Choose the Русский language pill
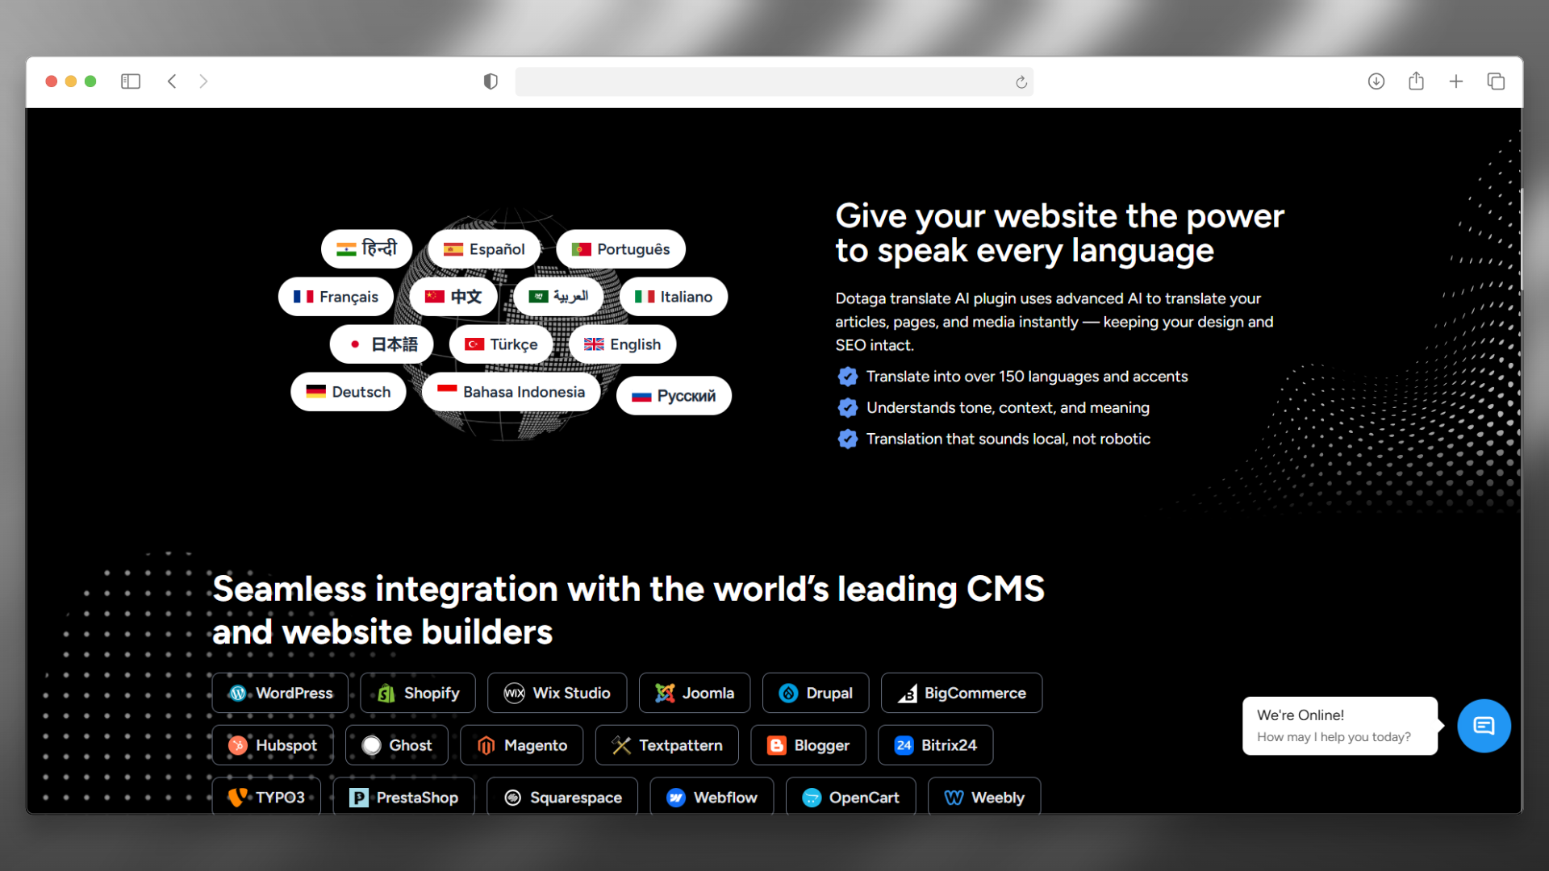1549x871 pixels. pos(674,396)
